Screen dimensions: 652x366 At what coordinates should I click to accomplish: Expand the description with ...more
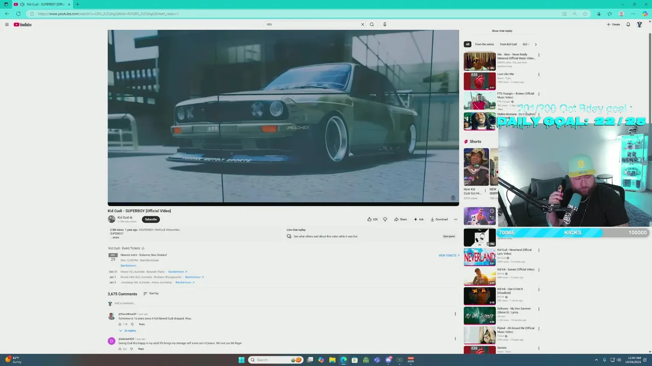tap(116, 237)
